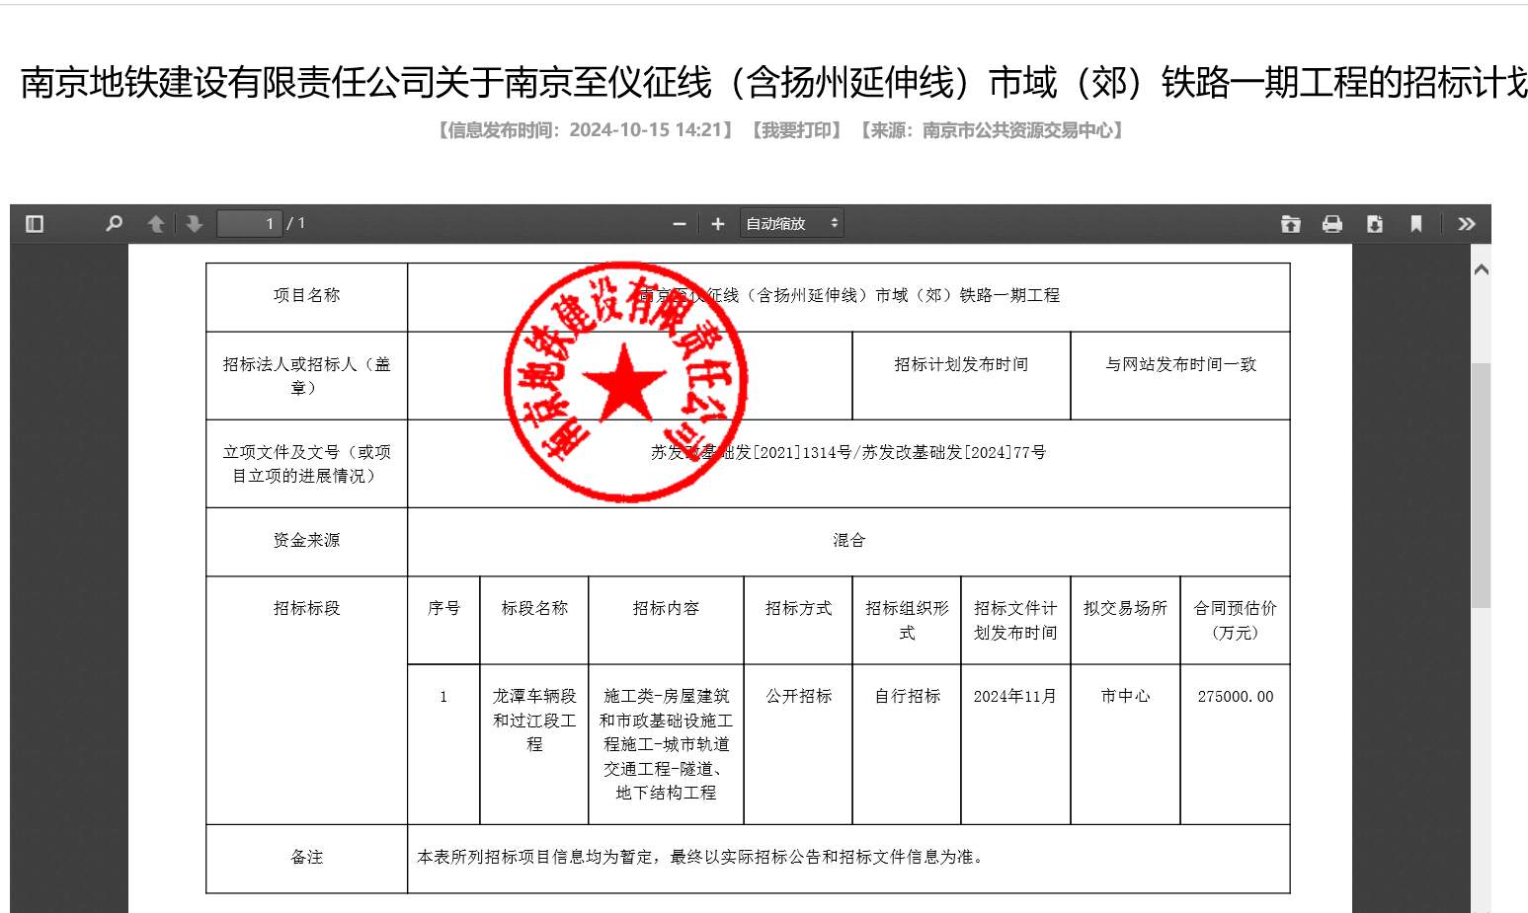This screenshot has width=1528, height=913.
Task: Click the 275000.00 contract estimate cell
Action: (x=1236, y=696)
